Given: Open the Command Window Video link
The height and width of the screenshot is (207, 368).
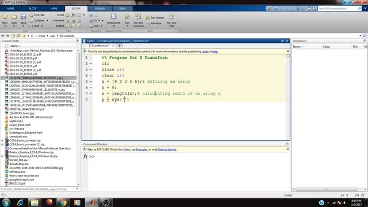Looking at the screenshot, I should (x=126, y=149).
